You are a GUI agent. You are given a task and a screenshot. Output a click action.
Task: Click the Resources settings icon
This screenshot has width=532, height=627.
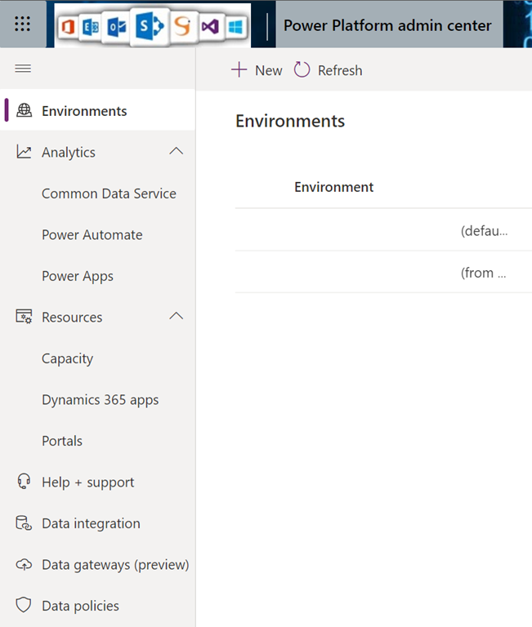[24, 318]
